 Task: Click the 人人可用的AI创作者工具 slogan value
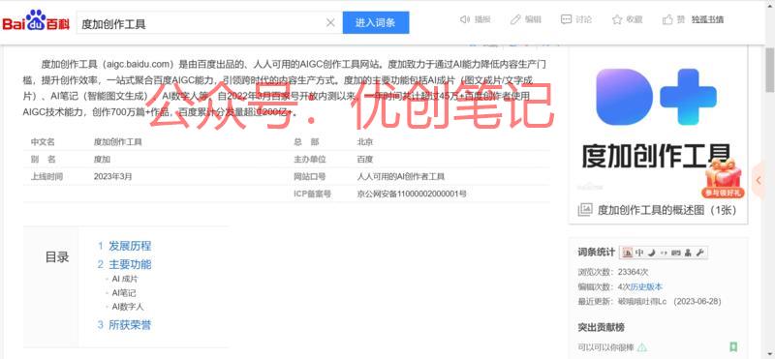(x=401, y=176)
